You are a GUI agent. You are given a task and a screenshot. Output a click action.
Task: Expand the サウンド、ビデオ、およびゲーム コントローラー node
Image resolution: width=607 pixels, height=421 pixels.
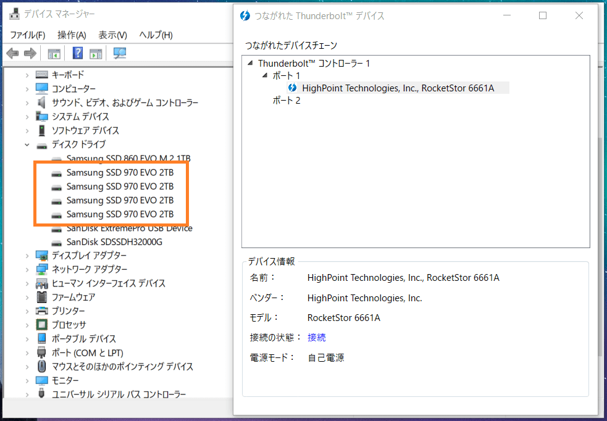27,103
